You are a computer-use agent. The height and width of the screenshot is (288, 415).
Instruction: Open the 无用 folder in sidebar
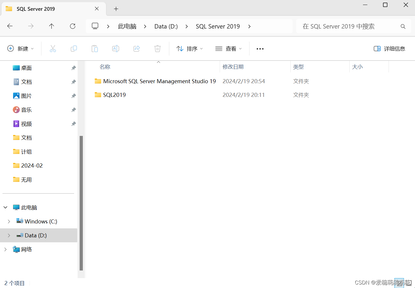click(x=26, y=179)
